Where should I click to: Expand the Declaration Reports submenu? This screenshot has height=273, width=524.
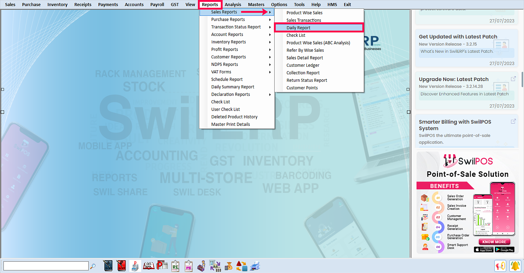237,95
